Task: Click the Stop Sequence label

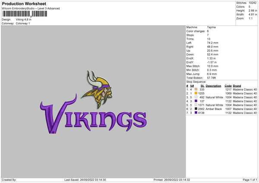Action: 196,81
